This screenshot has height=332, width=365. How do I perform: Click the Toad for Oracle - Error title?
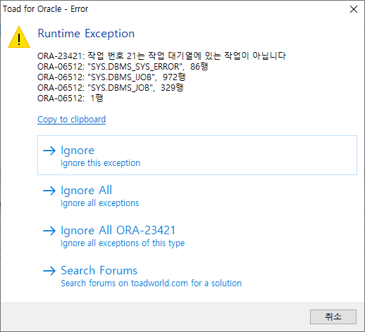click(45, 9)
